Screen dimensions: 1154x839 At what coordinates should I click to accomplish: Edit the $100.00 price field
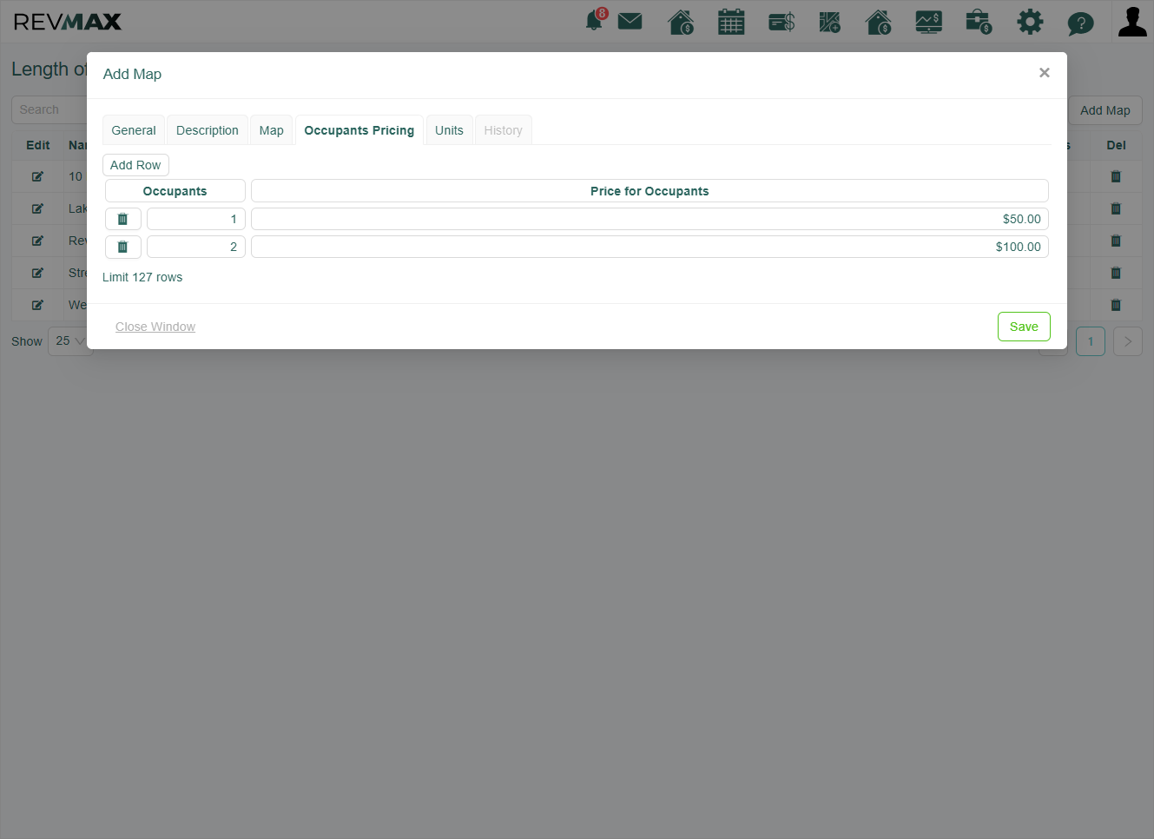tap(650, 247)
